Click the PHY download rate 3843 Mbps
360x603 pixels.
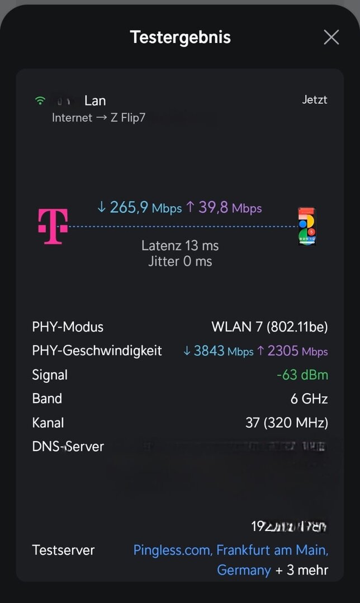coord(218,351)
